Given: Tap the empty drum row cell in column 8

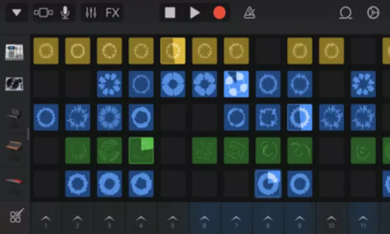Looking at the screenshot, I should (268, 51).
